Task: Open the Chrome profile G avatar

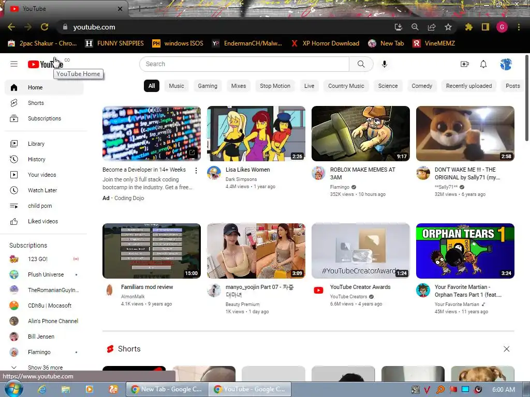Action: (x=502, y=27)
